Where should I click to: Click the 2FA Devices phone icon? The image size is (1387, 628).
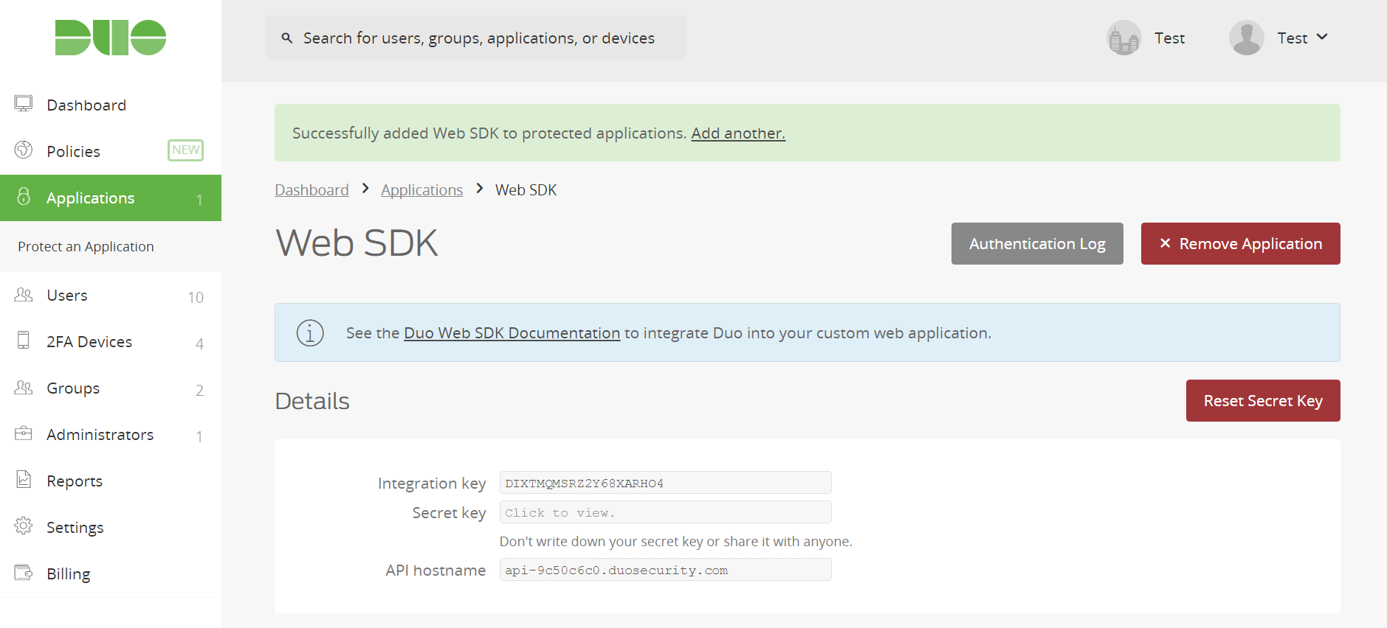coord(24,341)
